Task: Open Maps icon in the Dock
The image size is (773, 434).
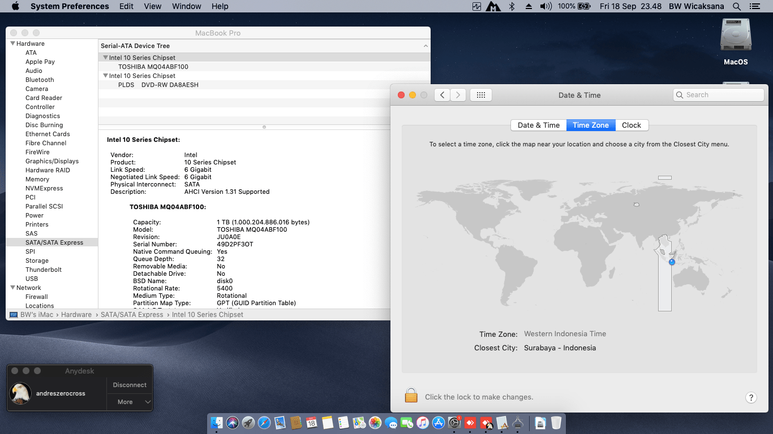Action: pyautogui.click(x=359, y=422)
